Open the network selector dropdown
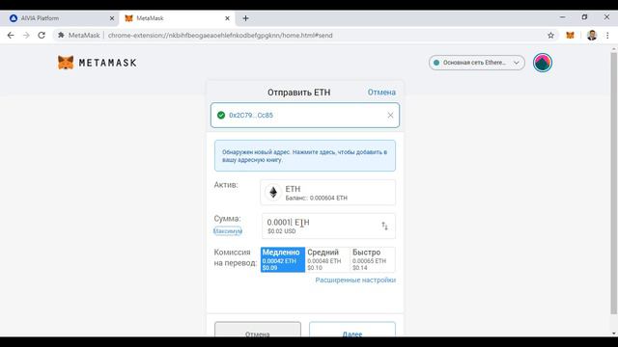 (476, 63)
